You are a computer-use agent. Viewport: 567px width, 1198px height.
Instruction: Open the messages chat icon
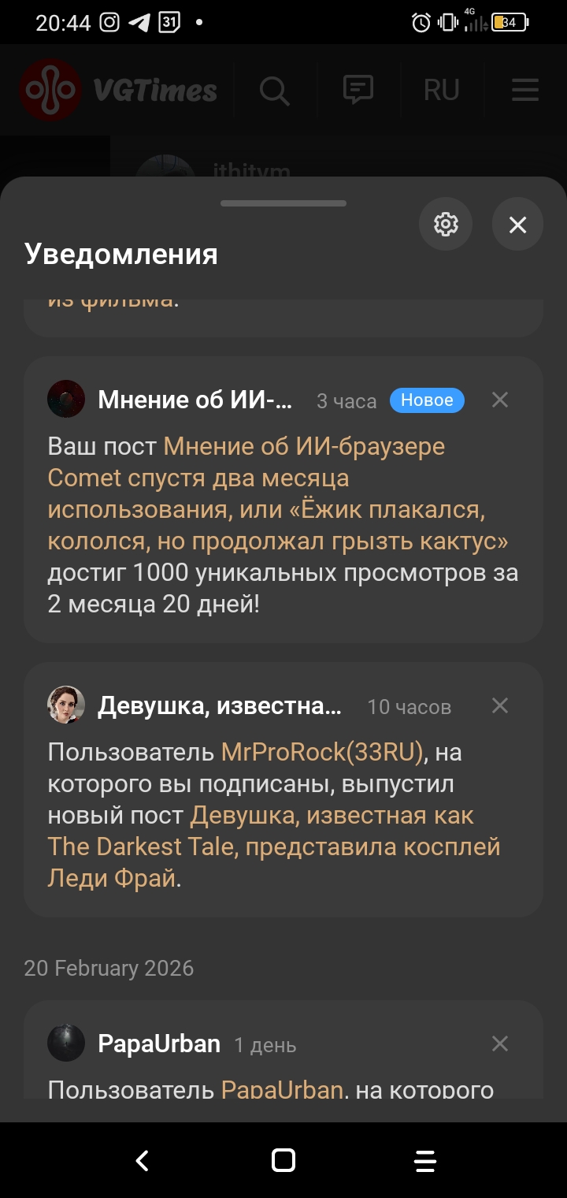coord(358,90)
